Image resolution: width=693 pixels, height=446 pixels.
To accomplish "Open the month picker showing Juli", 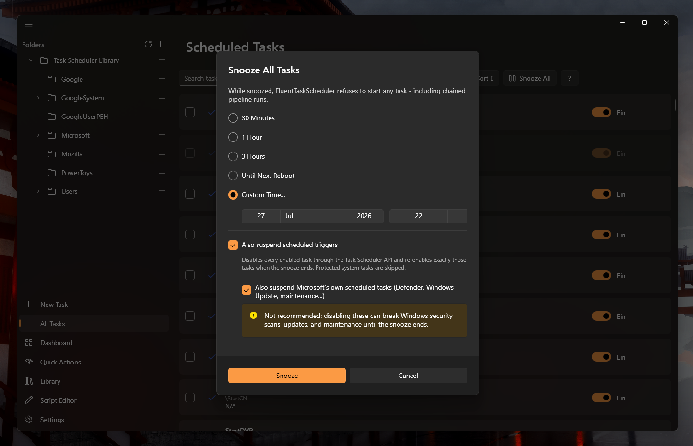I will pos(313,216).
